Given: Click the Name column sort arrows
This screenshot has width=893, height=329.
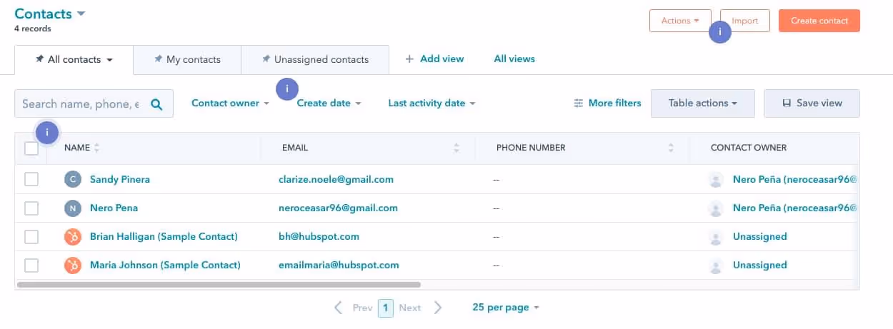Looking at the screenshot, I should click(x=96, y=148).
